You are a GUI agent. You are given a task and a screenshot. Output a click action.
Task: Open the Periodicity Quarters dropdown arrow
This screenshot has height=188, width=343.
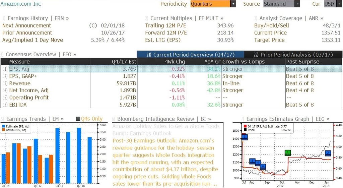point(233,4)
